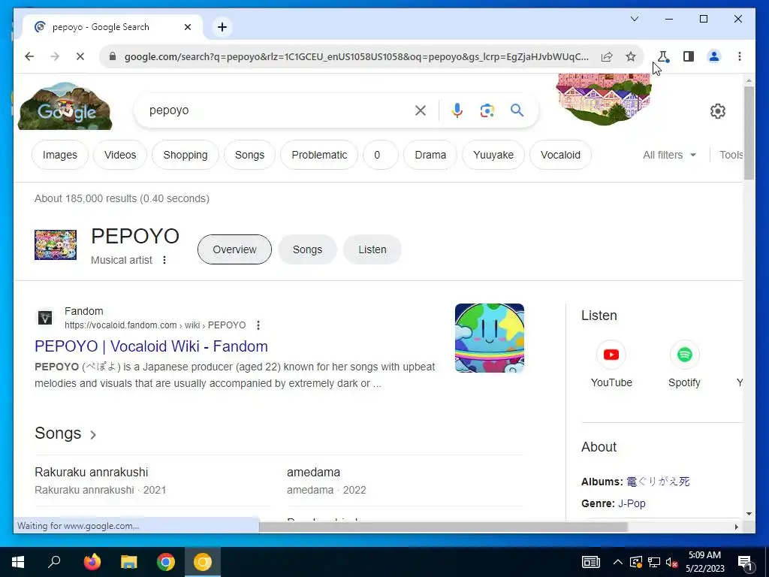Expand the All filters dropdown
The image size is (769, 577).
click(x=669, y=155)
